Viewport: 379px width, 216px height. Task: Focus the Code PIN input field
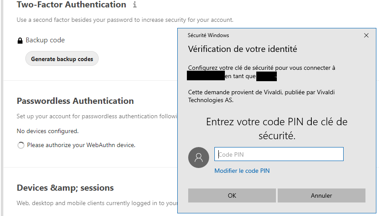pyautogui.click(x=279, y=154)
